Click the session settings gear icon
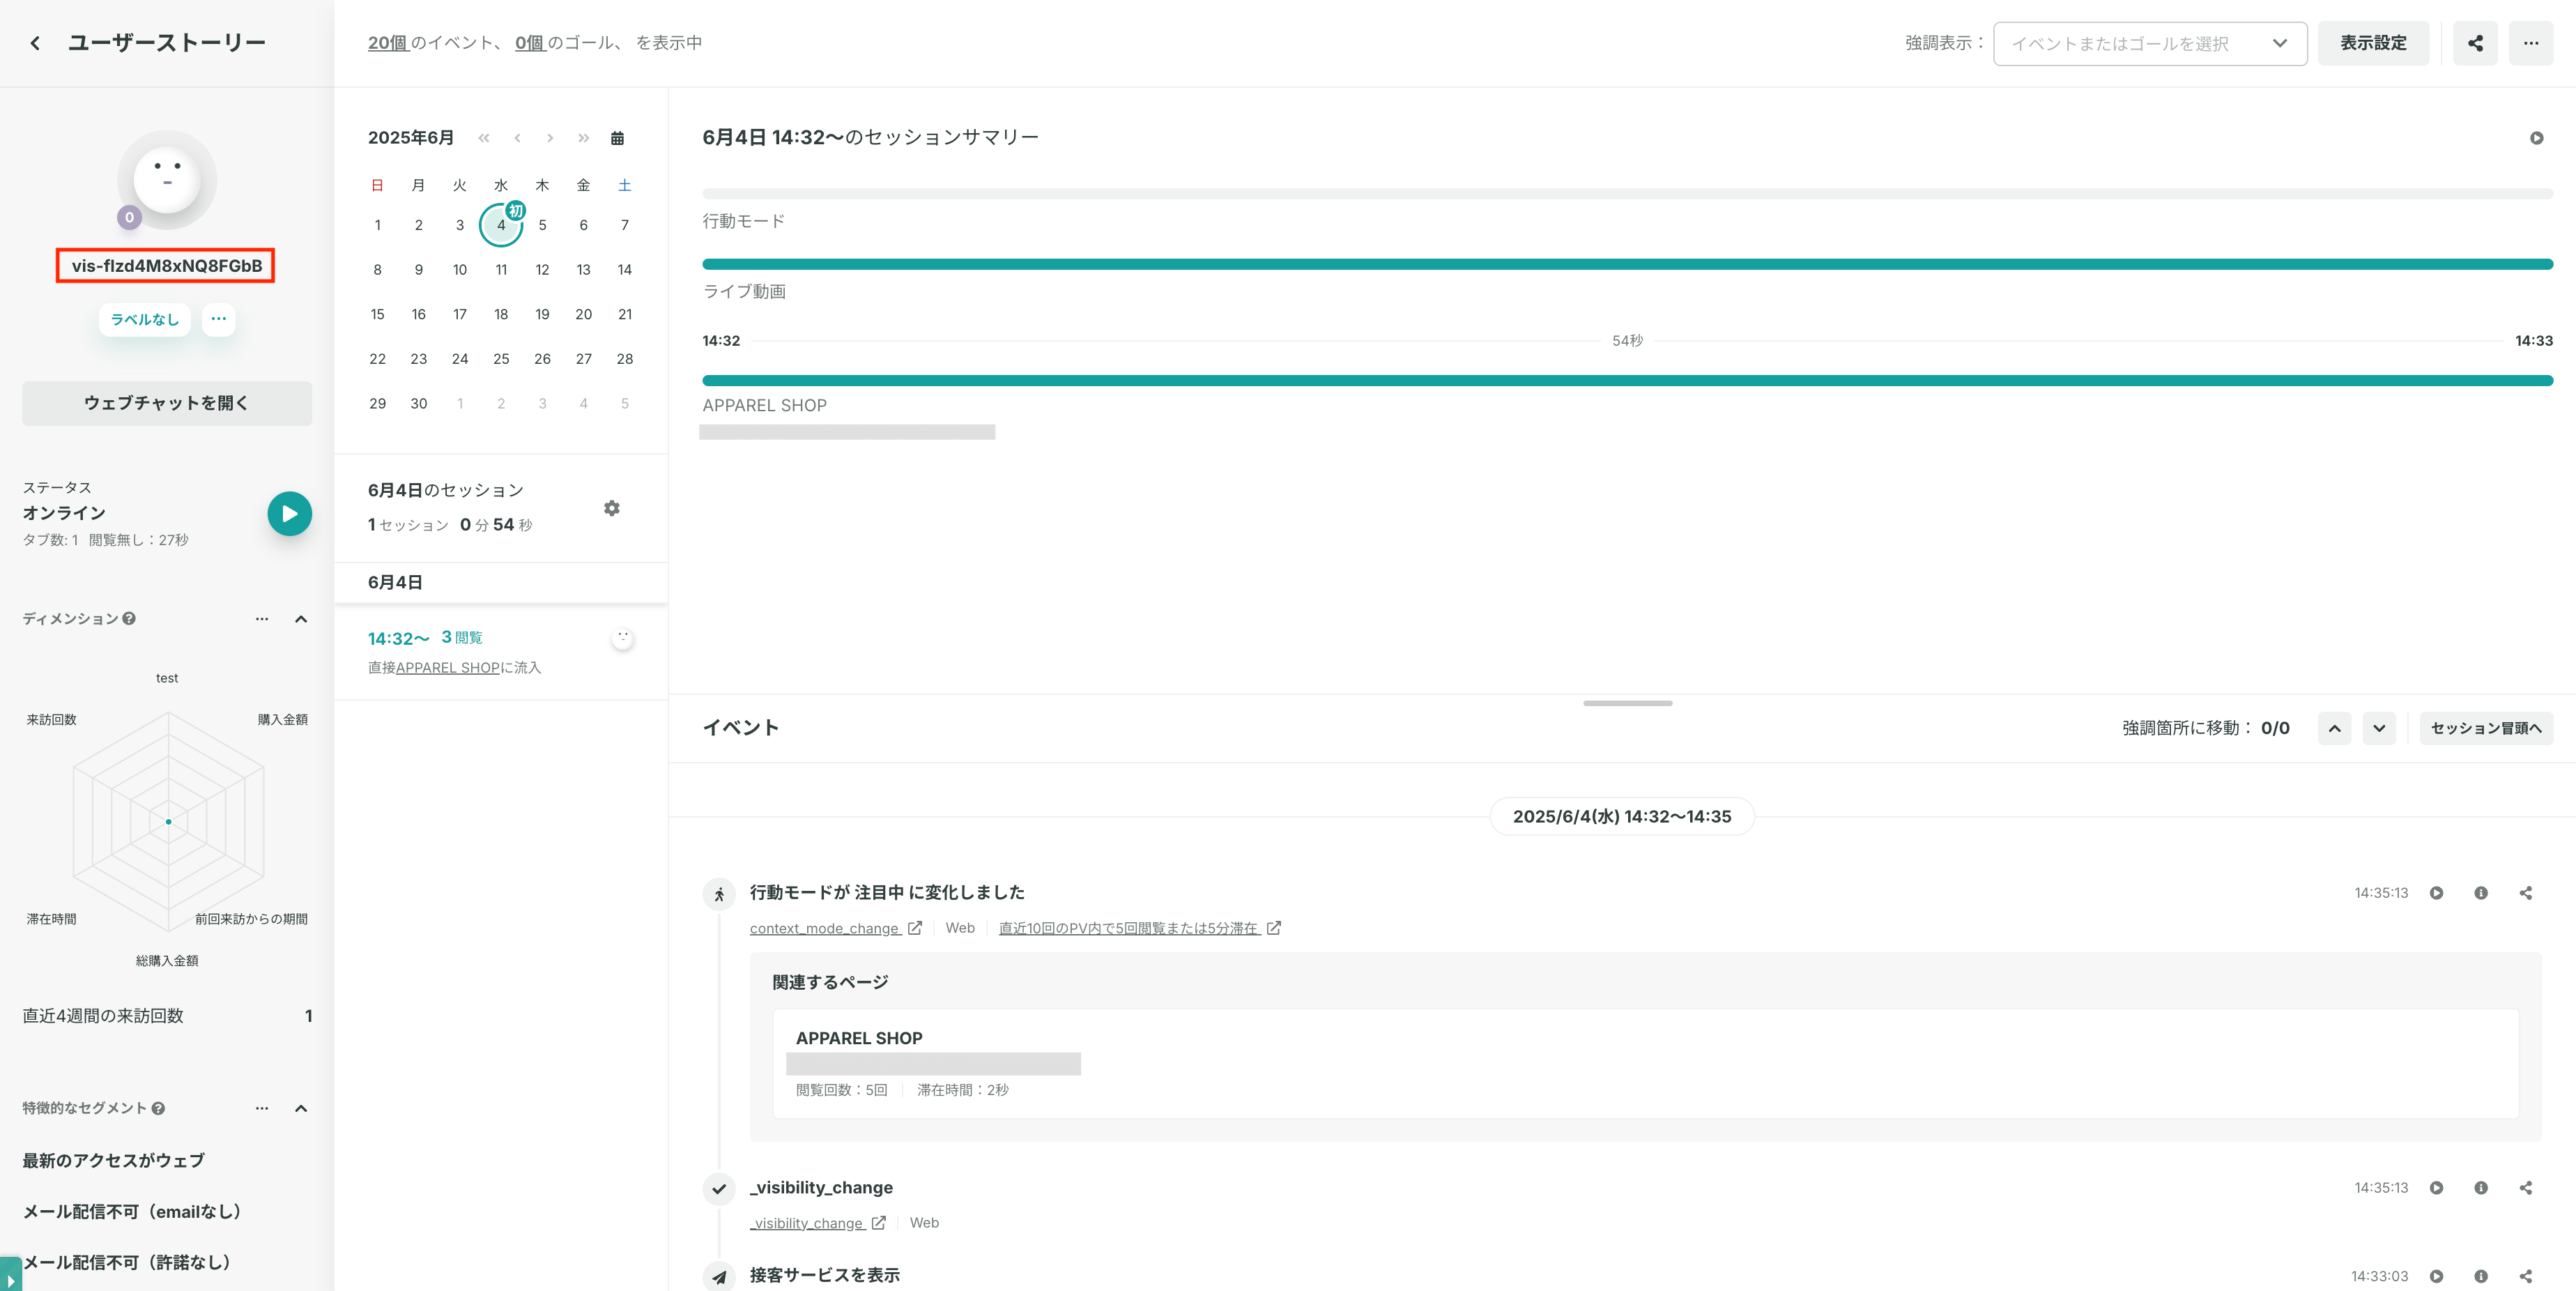This screenshot has height=1291, width=2576. (x=612, y=508)
